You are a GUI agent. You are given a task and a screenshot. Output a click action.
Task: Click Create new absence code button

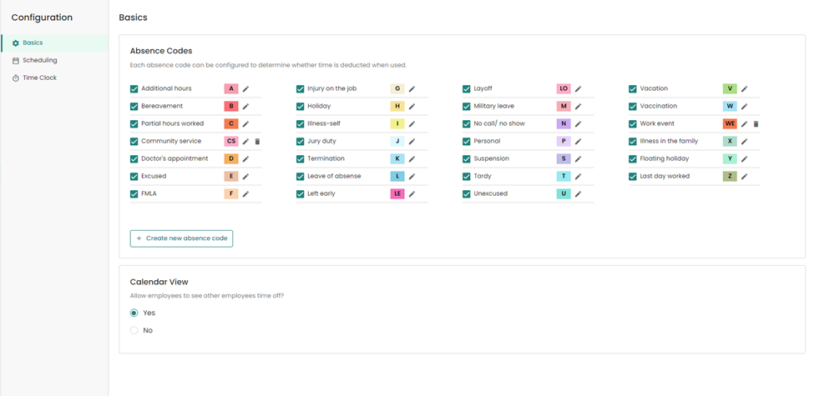(x=181, y=238)
